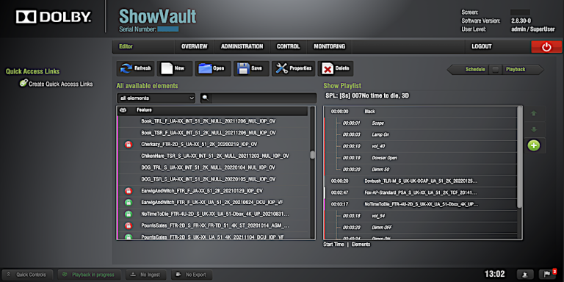Select Dovbush_TLR-M playlist entry
This screenshot has height=282, width=564.
pyautogui.click(x=421, y=181)
